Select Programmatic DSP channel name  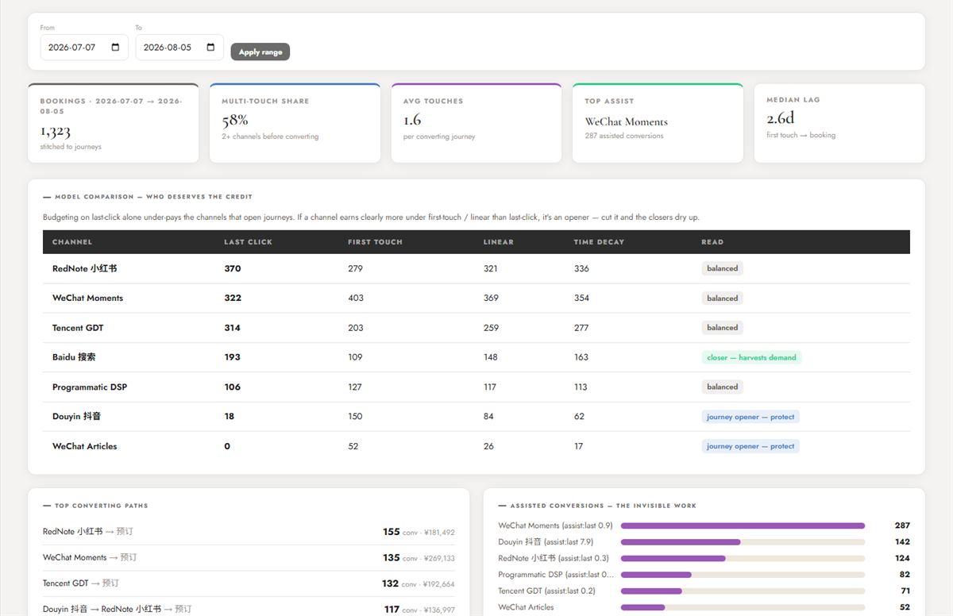pos(90,387)
